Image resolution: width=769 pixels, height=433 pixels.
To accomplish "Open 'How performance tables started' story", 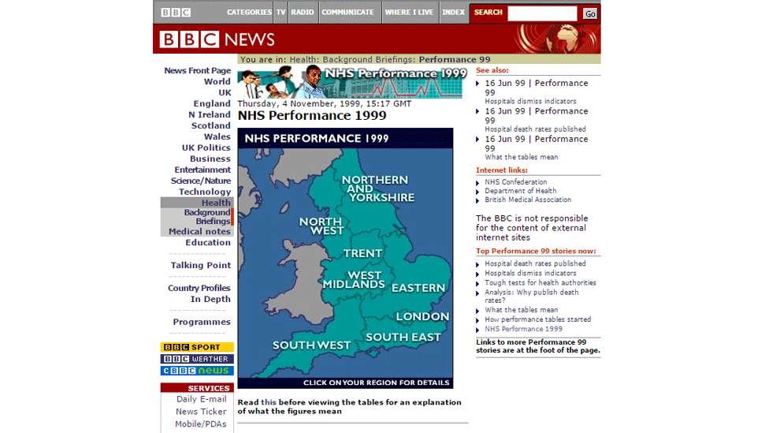I will [x=538, y=319].
